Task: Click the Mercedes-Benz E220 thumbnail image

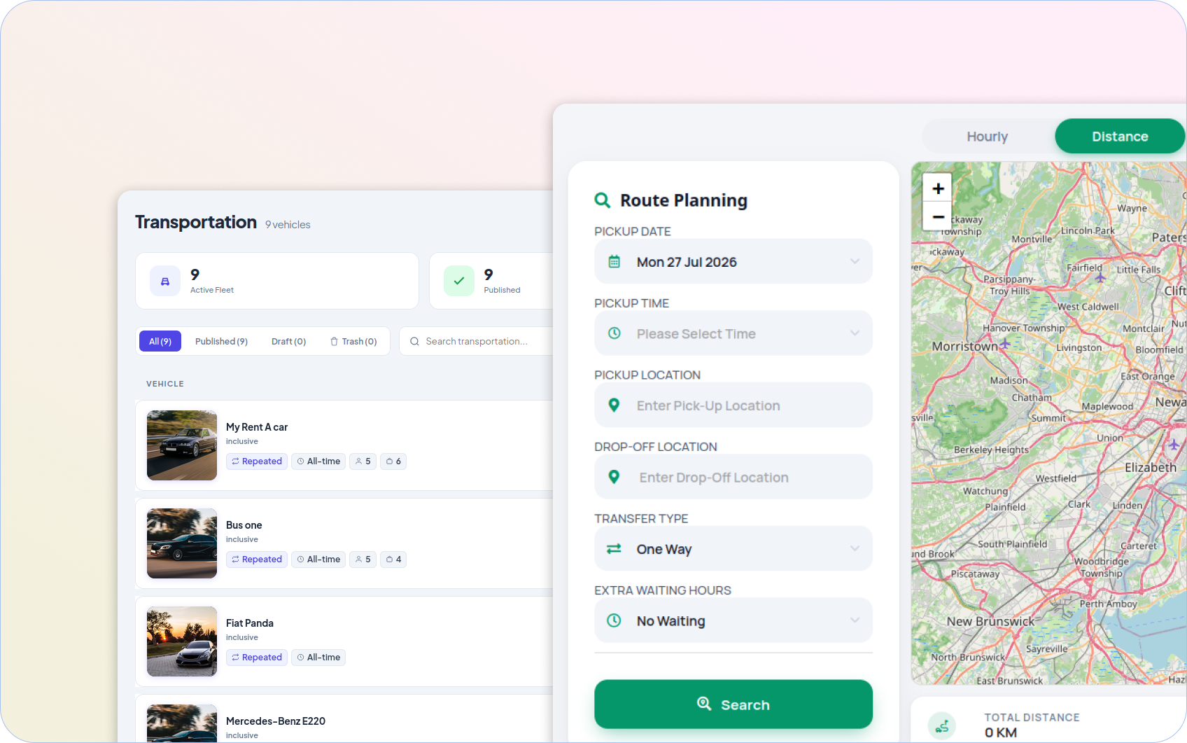Action: pos(182,723)
